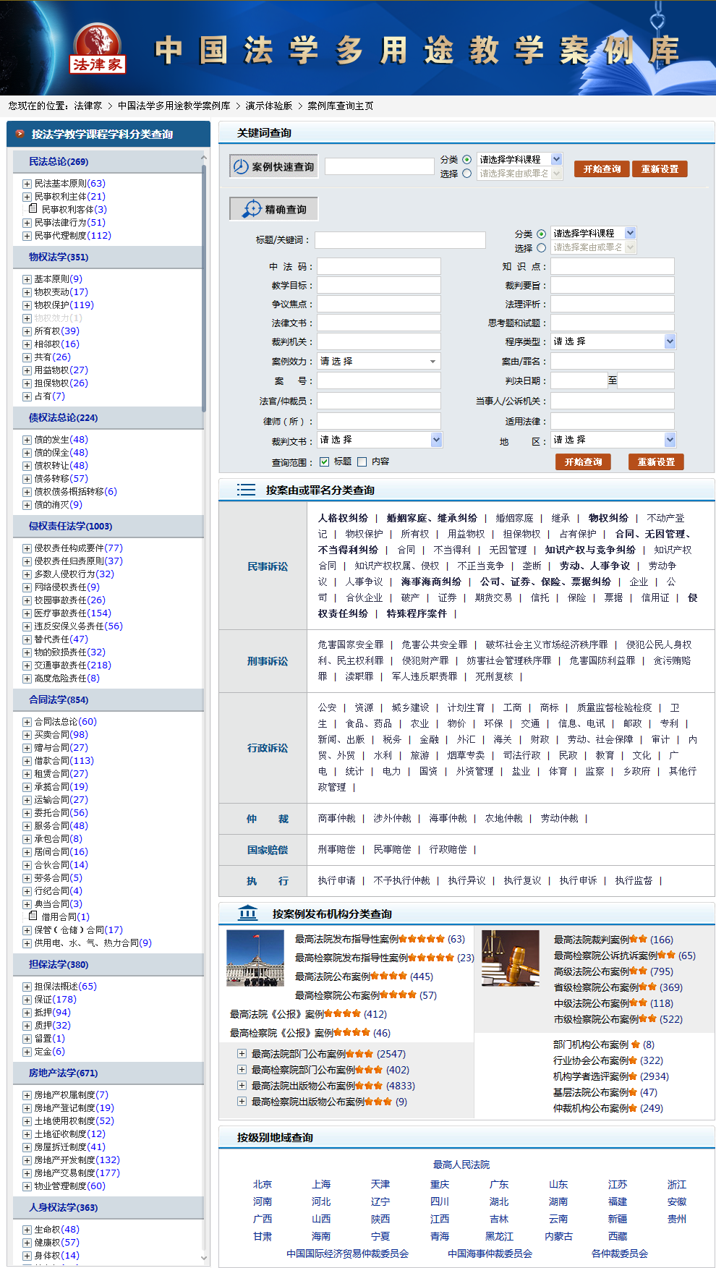This screenshot has width=716, height=1268.
Task: Open the 裁判文书 dropdown
Action: (380, 440)
